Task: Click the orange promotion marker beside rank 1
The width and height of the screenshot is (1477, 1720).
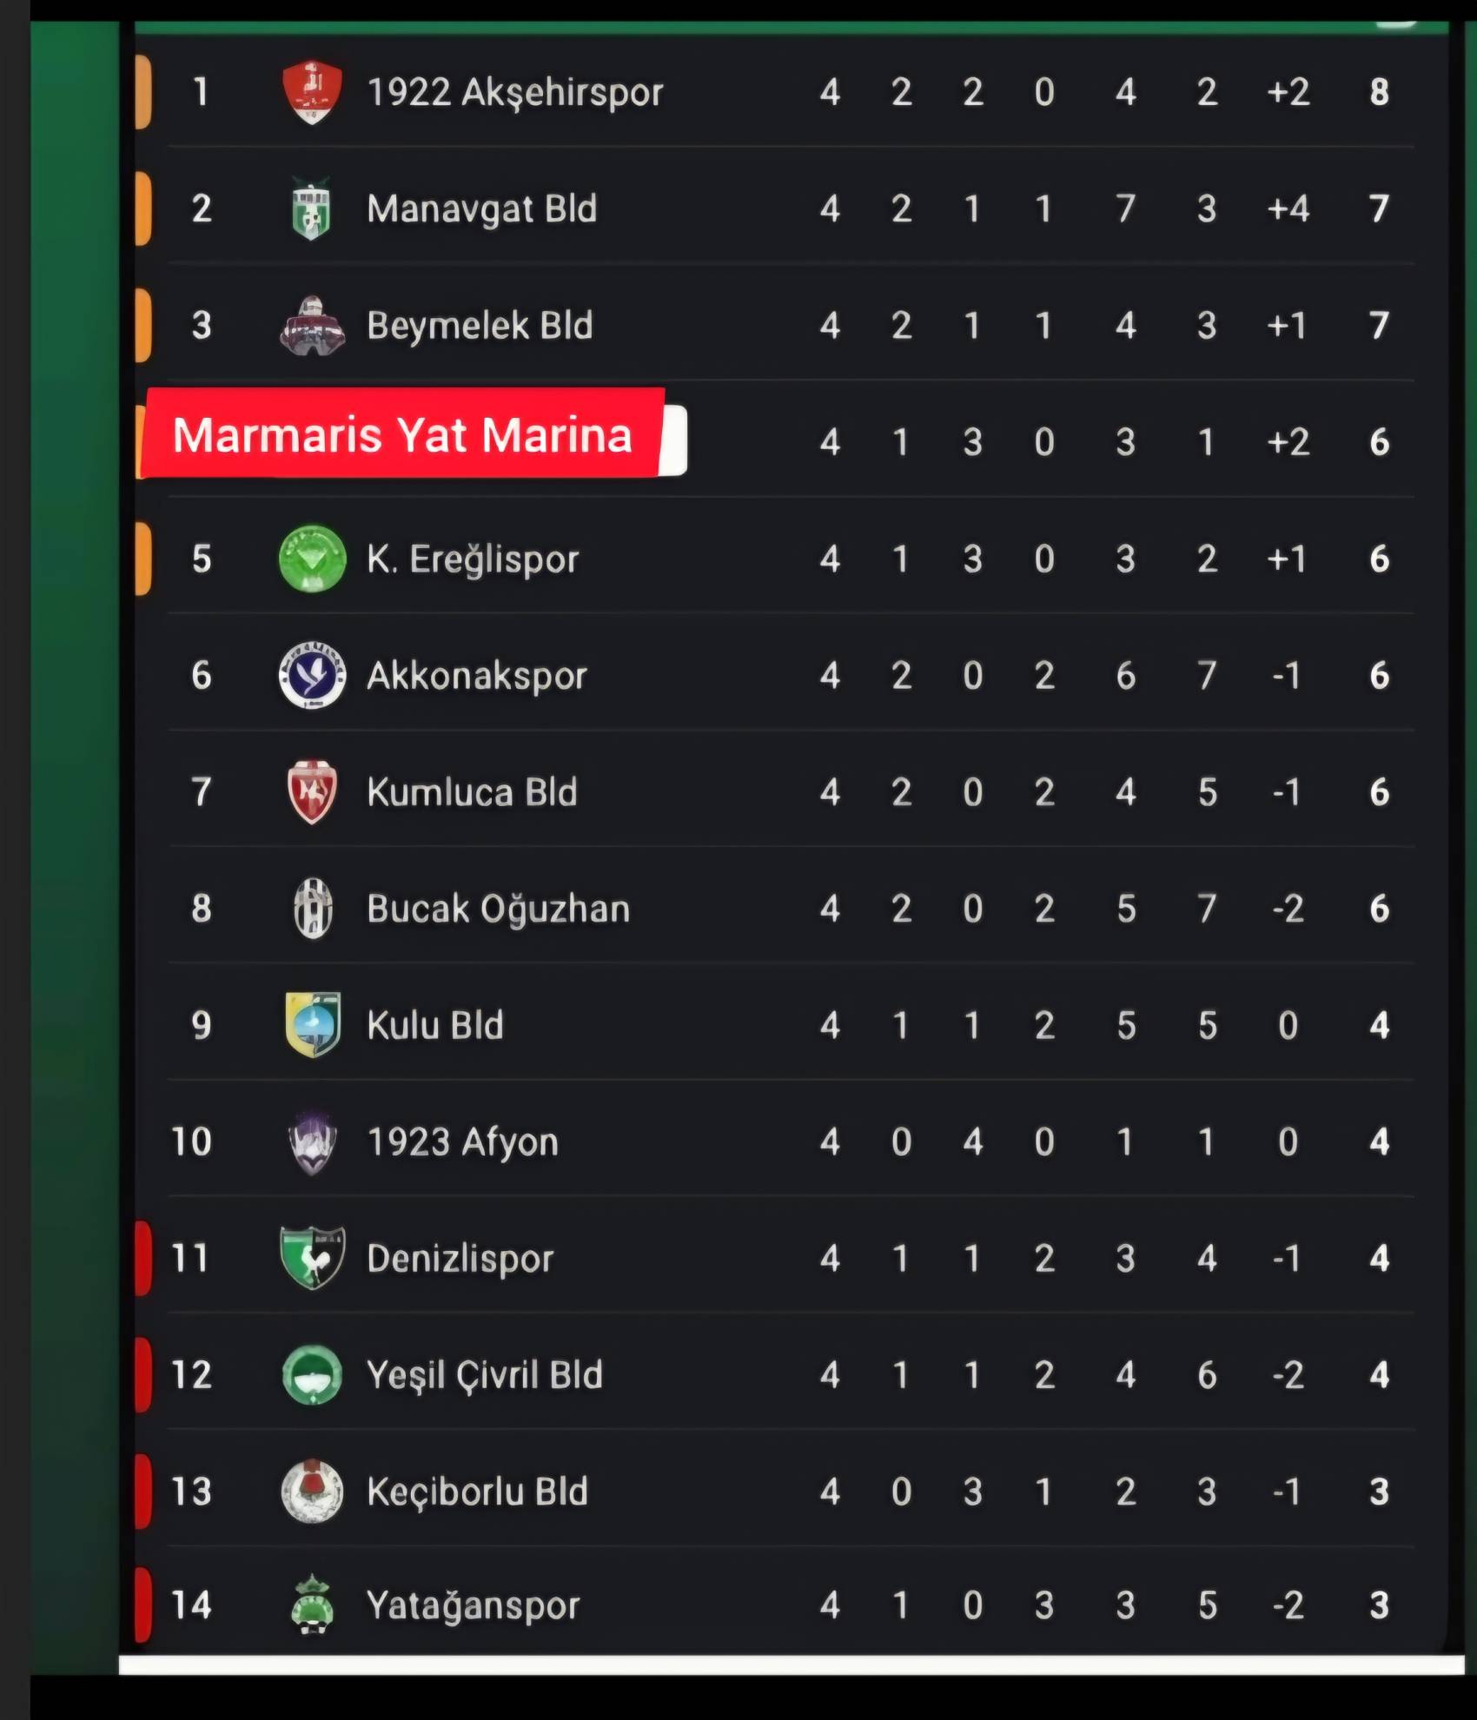Action: pyautogui.click(x=143, y=92)
